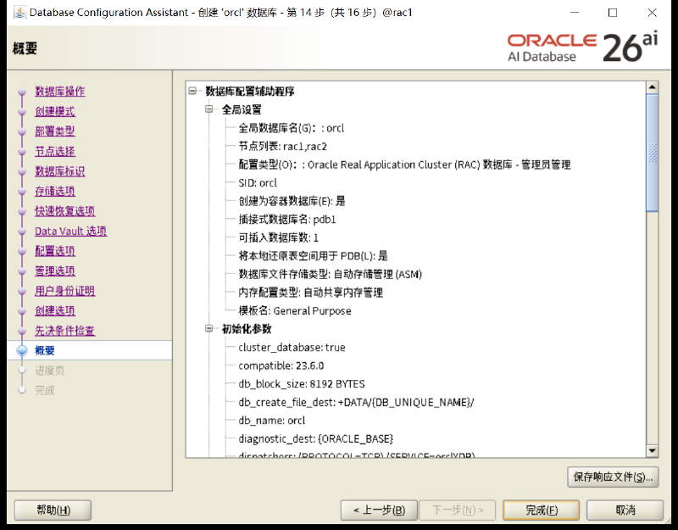Open the 用户身份证明 step link
Viewport: 678px width, 530px height.
pyautogui.click(x=65, y=291)
